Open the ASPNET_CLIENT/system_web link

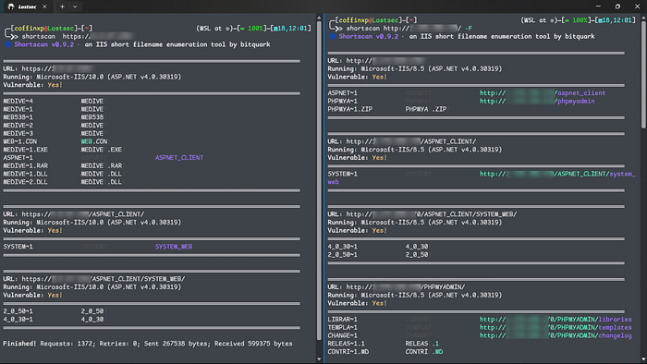click(557, 174)
